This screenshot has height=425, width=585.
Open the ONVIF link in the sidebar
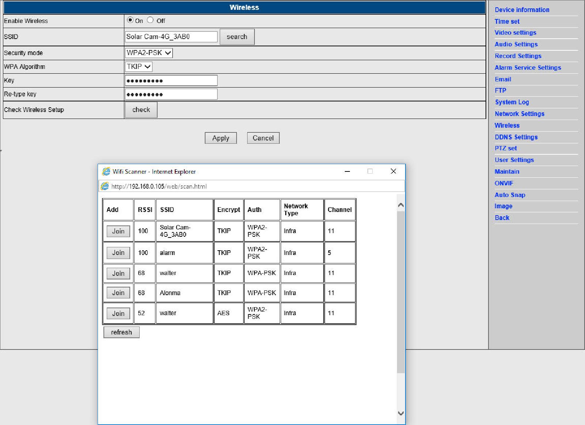[x=504, y=183]
